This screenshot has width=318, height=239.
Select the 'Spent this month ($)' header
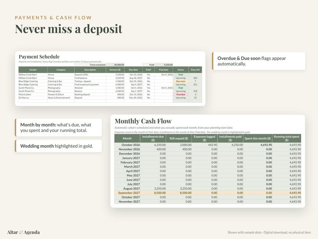coord(258,138)
